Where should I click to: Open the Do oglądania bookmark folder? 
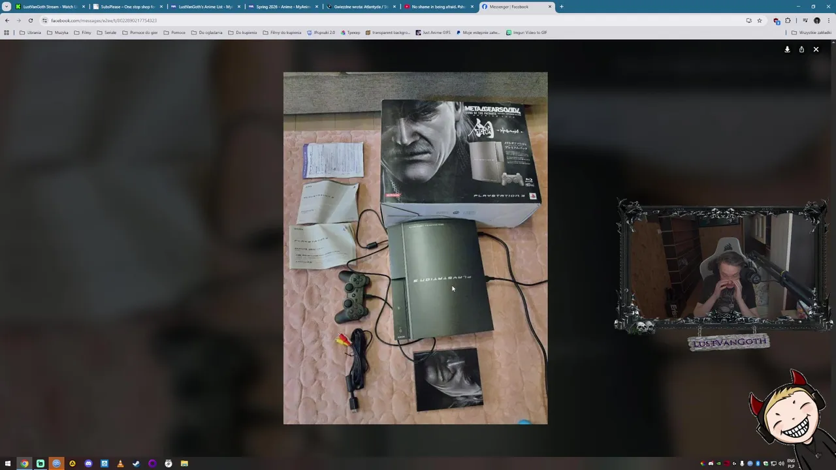click(x=206, y=32)
